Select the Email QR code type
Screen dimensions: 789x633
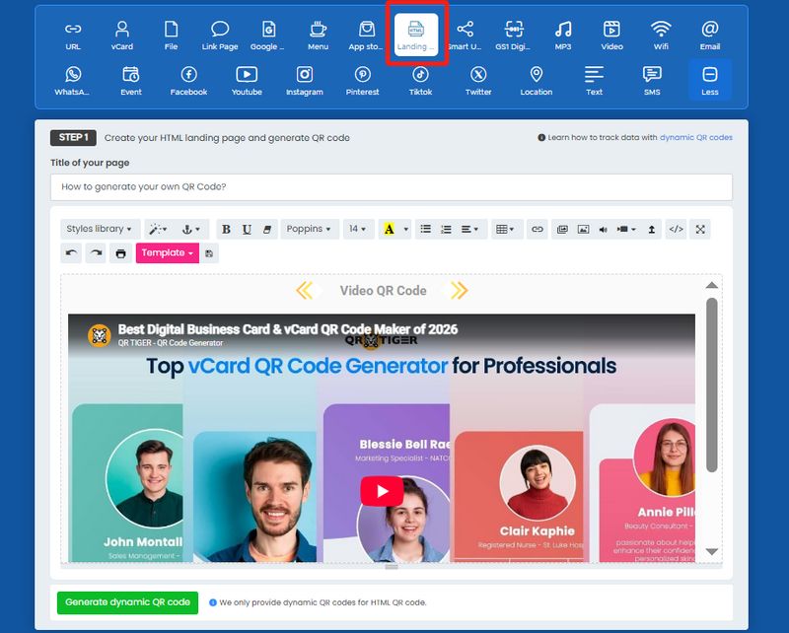click(710, 35)
